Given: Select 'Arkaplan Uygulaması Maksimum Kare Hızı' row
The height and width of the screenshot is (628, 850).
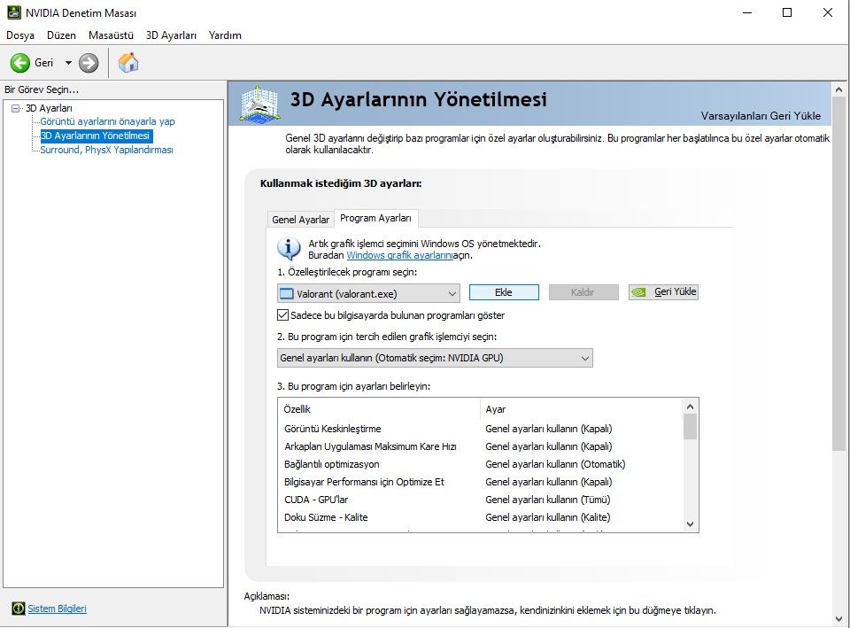Looking at the screenshot, I should 480,446.
